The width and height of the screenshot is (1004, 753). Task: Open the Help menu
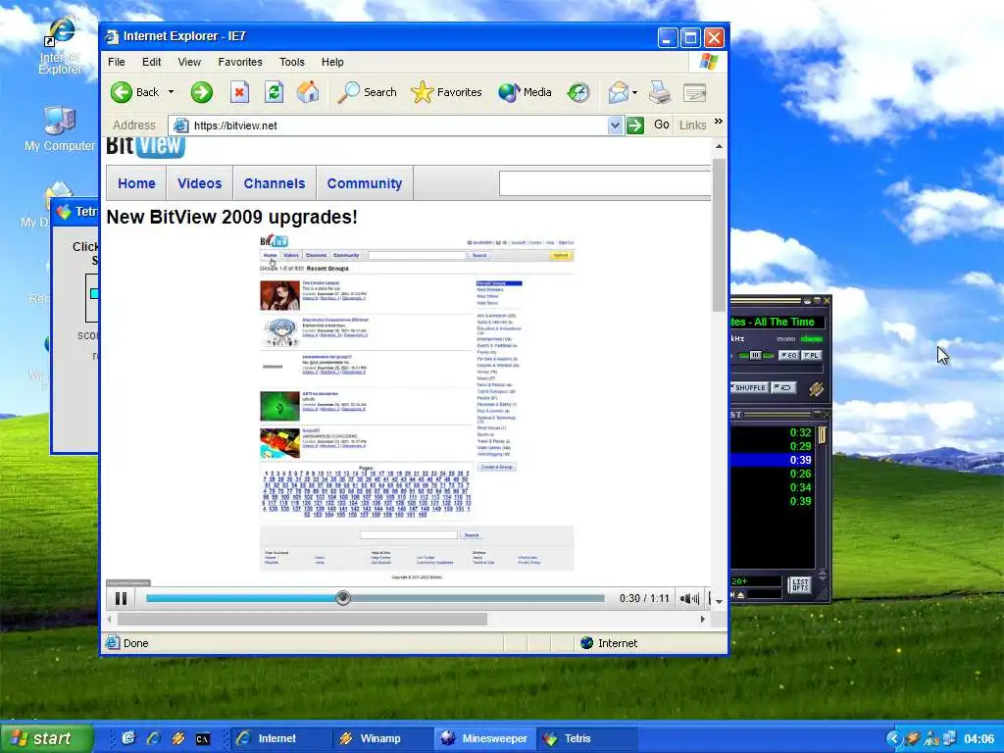pos(332,62)
